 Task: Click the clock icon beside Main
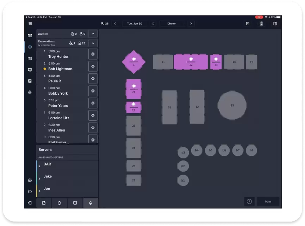click(249, 201)
